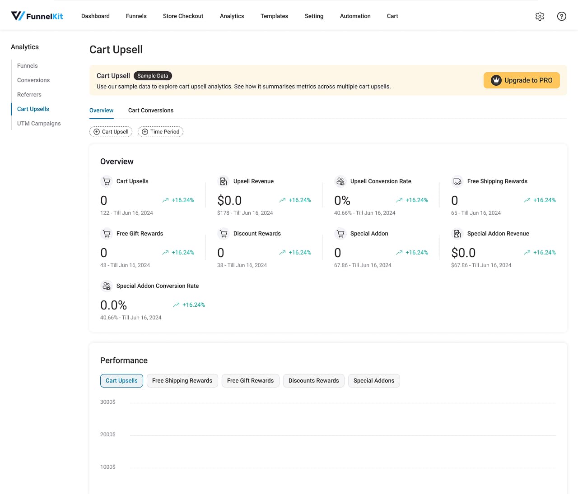The height and width of the screenshot is (494, 578).
Task: Add a Time Period filter
Action: click(160, 132)
